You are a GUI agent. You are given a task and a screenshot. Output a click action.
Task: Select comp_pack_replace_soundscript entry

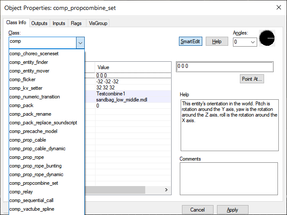47,123
